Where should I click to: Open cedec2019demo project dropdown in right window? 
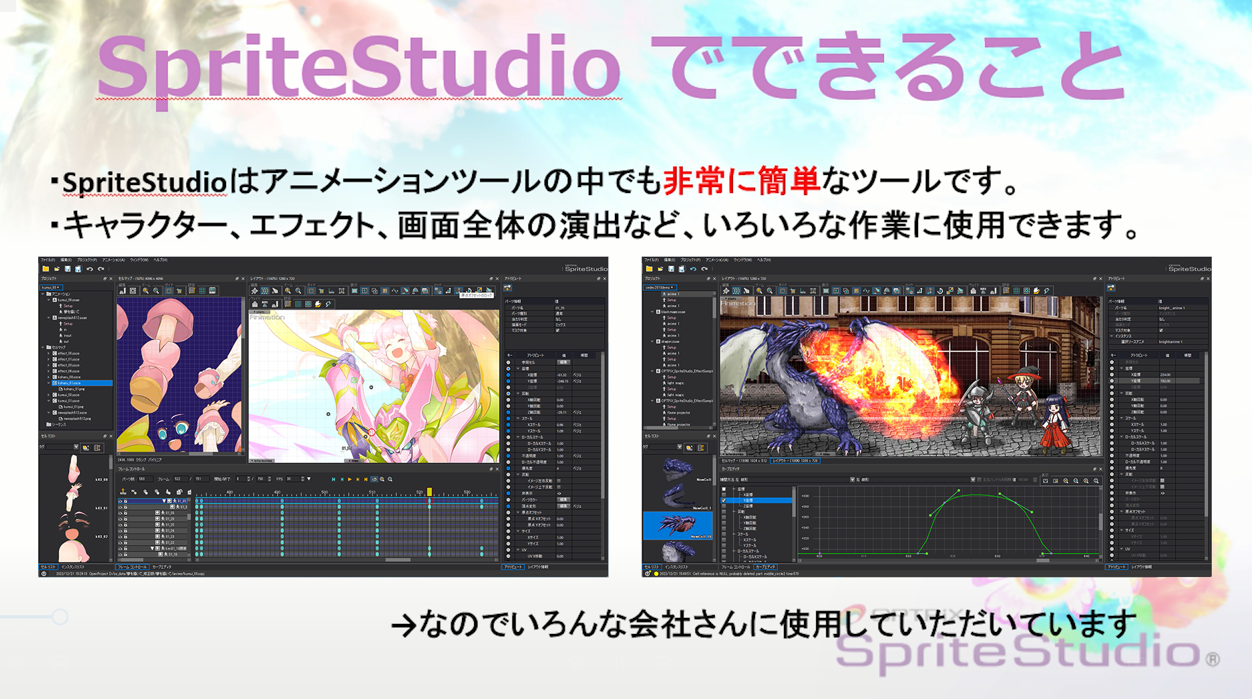(660, 288)
